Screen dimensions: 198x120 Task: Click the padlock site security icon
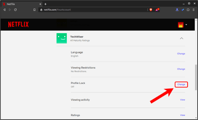(x=41, y=10)
